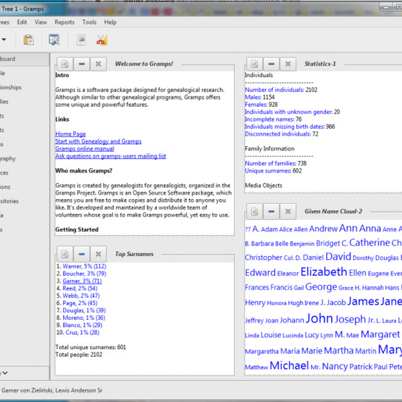
Task: Open the Tools menu
Action: coord(89,22)
